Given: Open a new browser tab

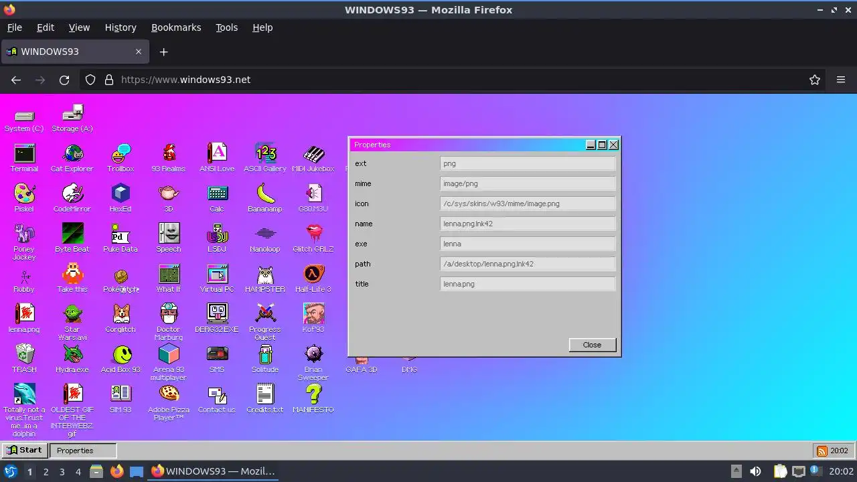Looking at the screenshot, I should click(163, 52).
